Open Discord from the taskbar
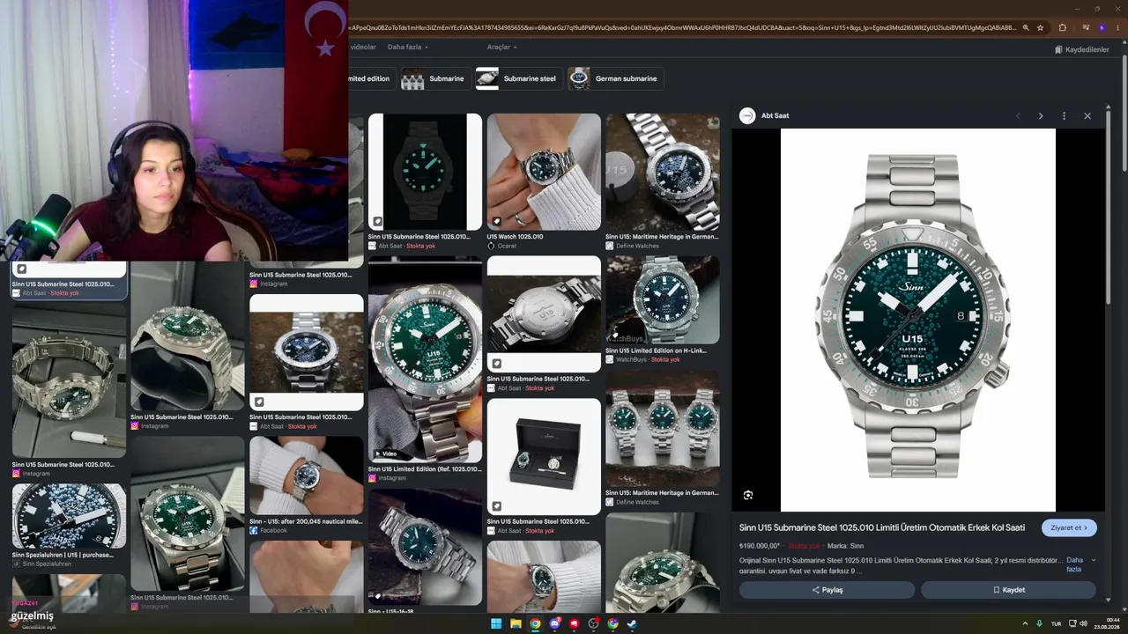Image resolution: width=1128 pixels, height=634 pixels. [x=554, y=623]
